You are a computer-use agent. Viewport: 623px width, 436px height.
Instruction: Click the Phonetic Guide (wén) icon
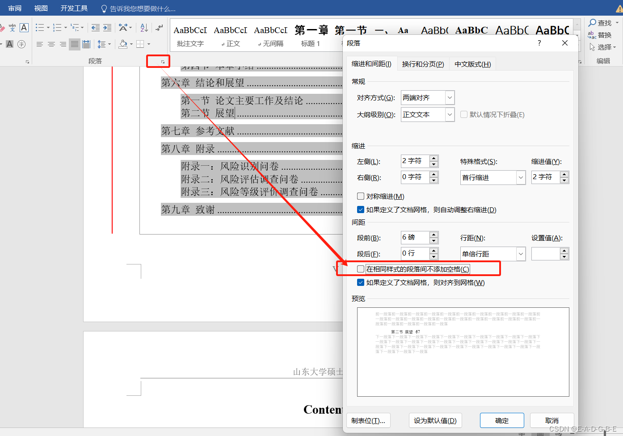pos(12,28)
